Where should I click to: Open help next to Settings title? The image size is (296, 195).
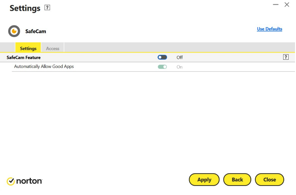click(x=47, y=8)
